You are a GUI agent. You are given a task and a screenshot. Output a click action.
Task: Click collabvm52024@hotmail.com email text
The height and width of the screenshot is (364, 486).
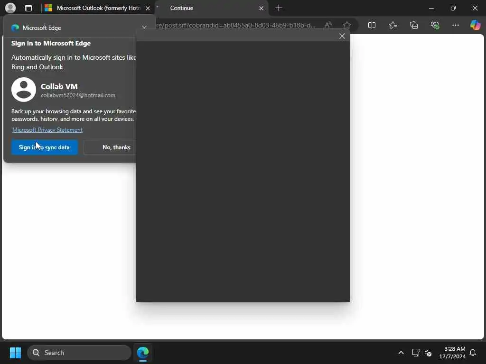click(x=78, y=95)
